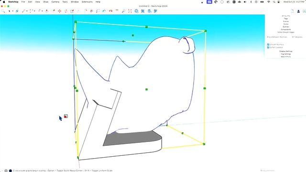The height and width of the screenshot is (172, 306).
Task: Open the File menu
Action: click(23, 2)
